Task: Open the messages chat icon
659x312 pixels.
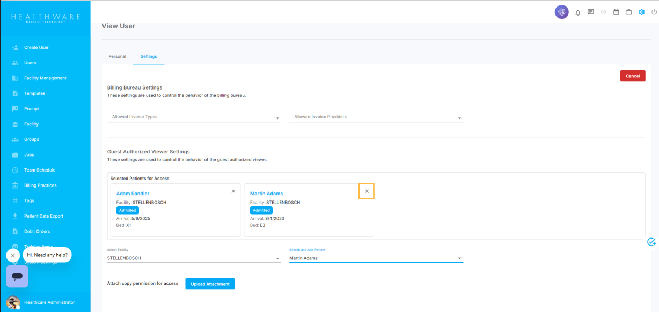Action: pyautogui.click(x=590, y=12)
